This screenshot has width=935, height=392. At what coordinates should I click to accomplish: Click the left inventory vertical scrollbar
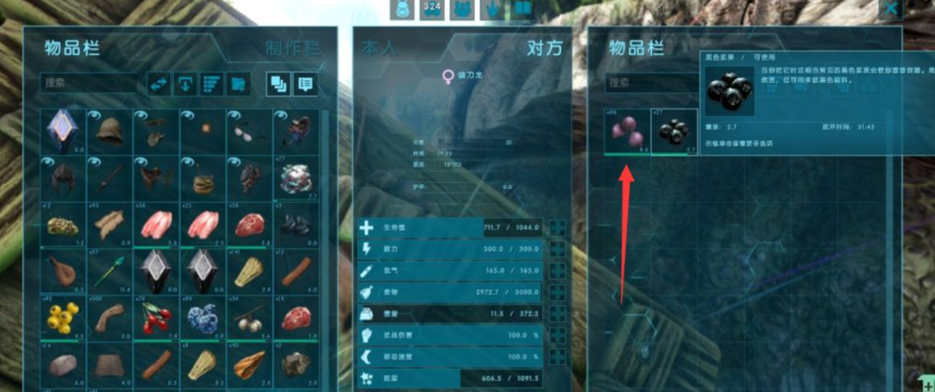click(325, 249)
